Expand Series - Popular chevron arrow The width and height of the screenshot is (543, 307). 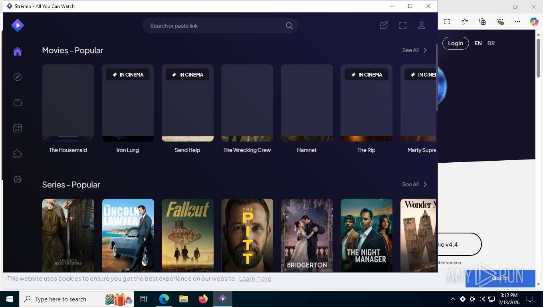click(x=425, y=184)
